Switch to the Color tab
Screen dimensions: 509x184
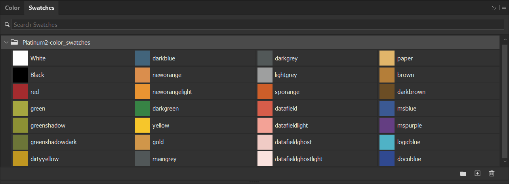[x=12, y=8]
